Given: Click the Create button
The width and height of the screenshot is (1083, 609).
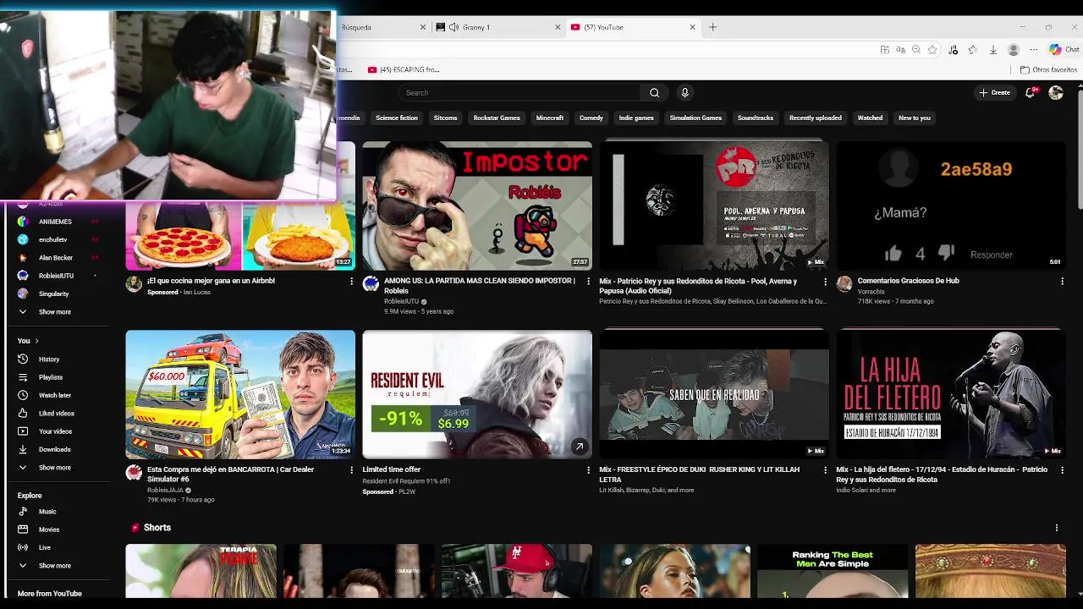Looking at the screenshot, I should (x=994, y=93).
